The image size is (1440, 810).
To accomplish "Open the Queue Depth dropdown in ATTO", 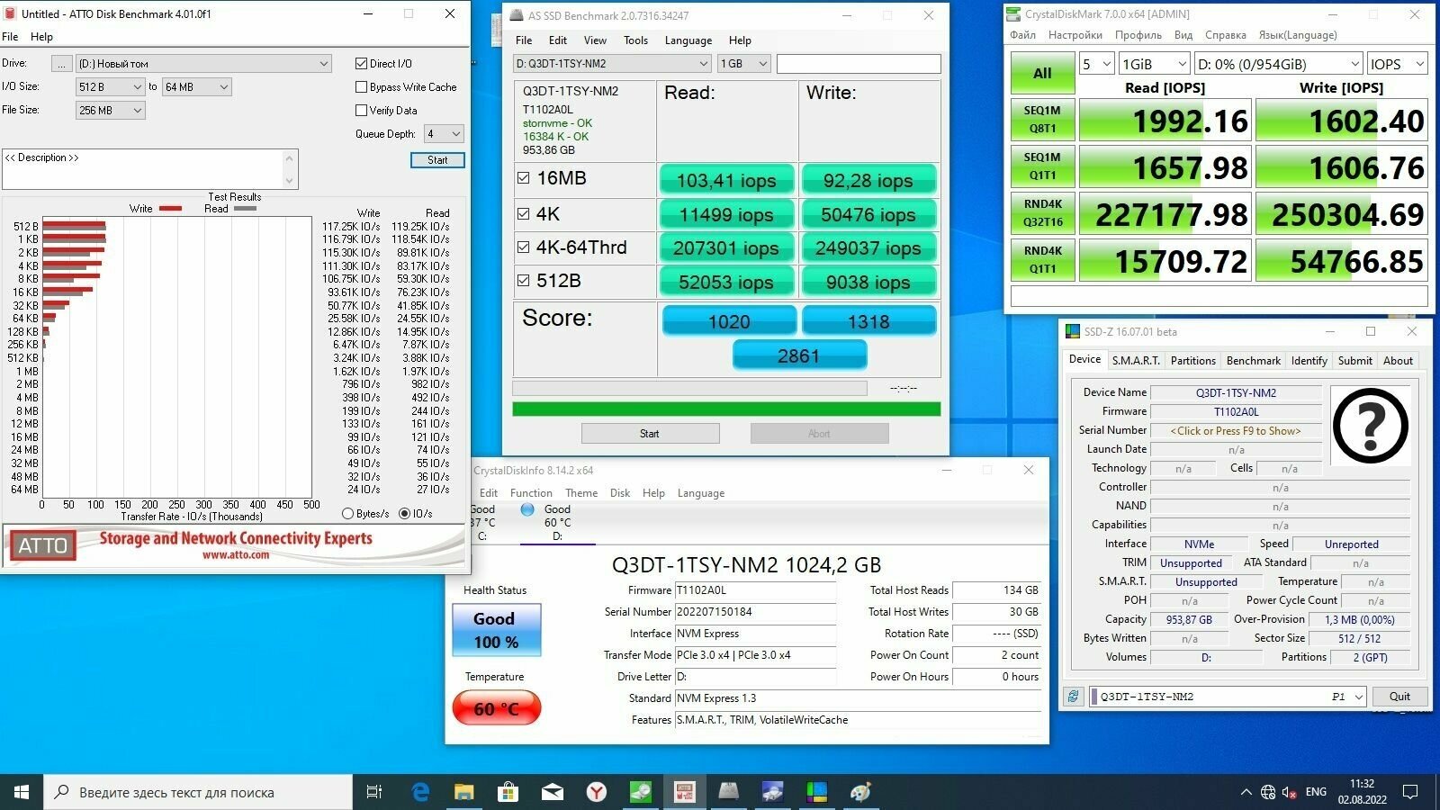I will 444,134.
